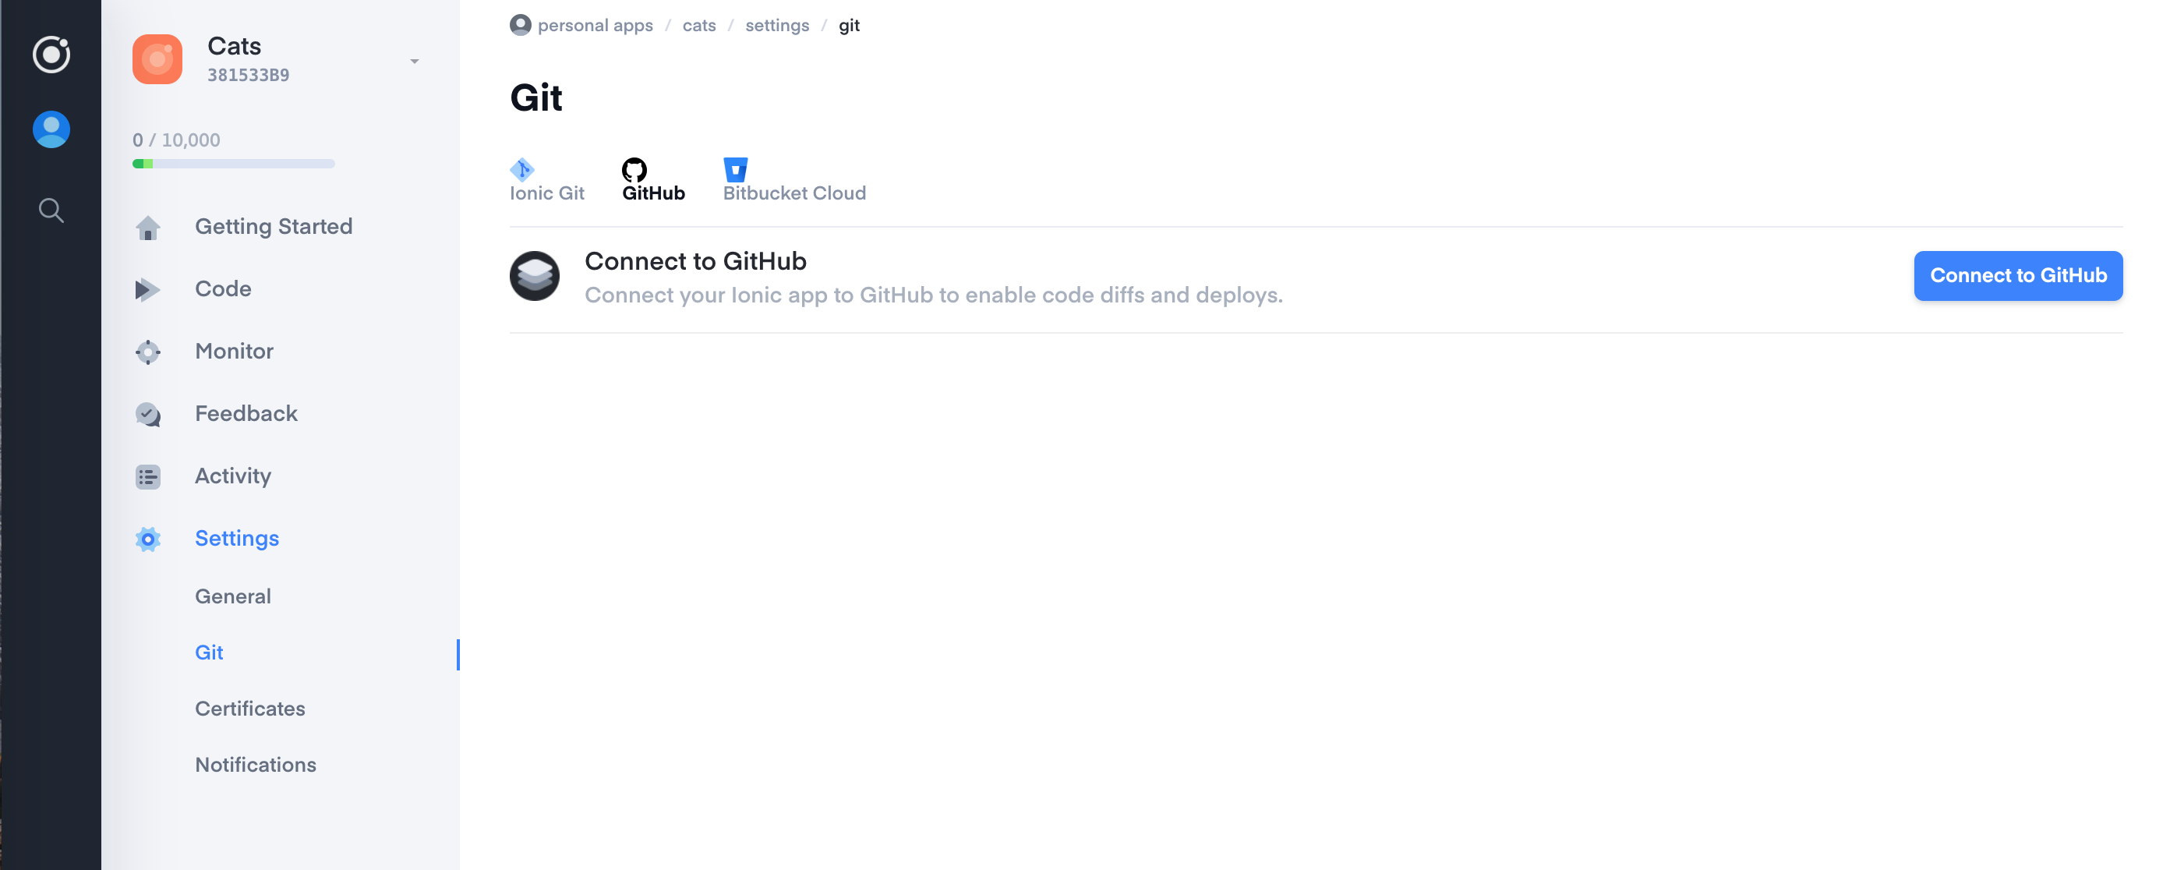Open the user account avatar
Viewport: 2170px width, 870px height.
click(51, 129)
